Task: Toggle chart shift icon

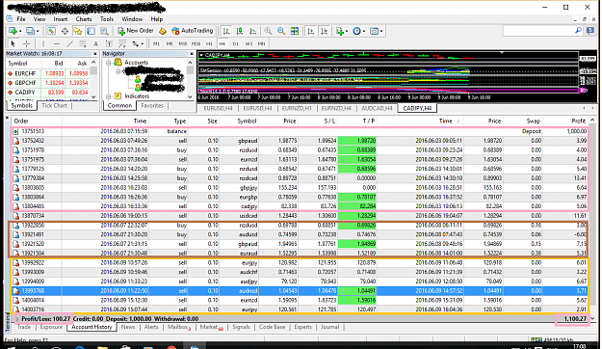Action: pos(324,31)
